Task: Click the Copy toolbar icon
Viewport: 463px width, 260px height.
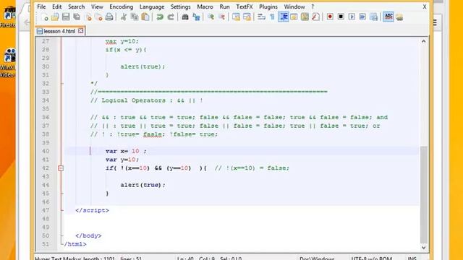Action: pos(135,17)
